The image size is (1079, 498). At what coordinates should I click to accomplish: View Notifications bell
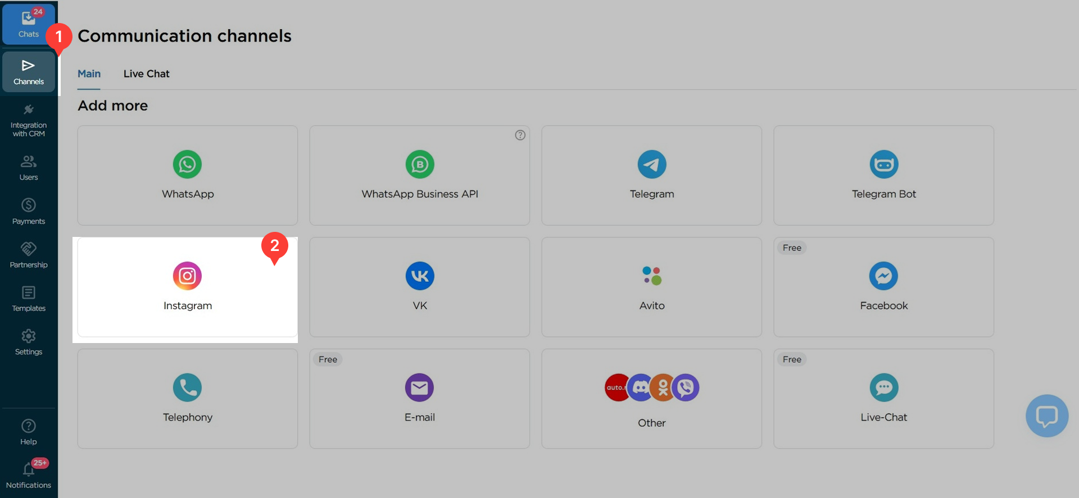tap(29, 475)
